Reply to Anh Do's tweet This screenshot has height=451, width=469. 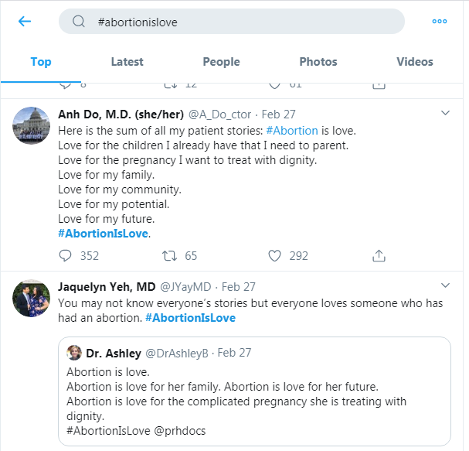coord(65,255)
